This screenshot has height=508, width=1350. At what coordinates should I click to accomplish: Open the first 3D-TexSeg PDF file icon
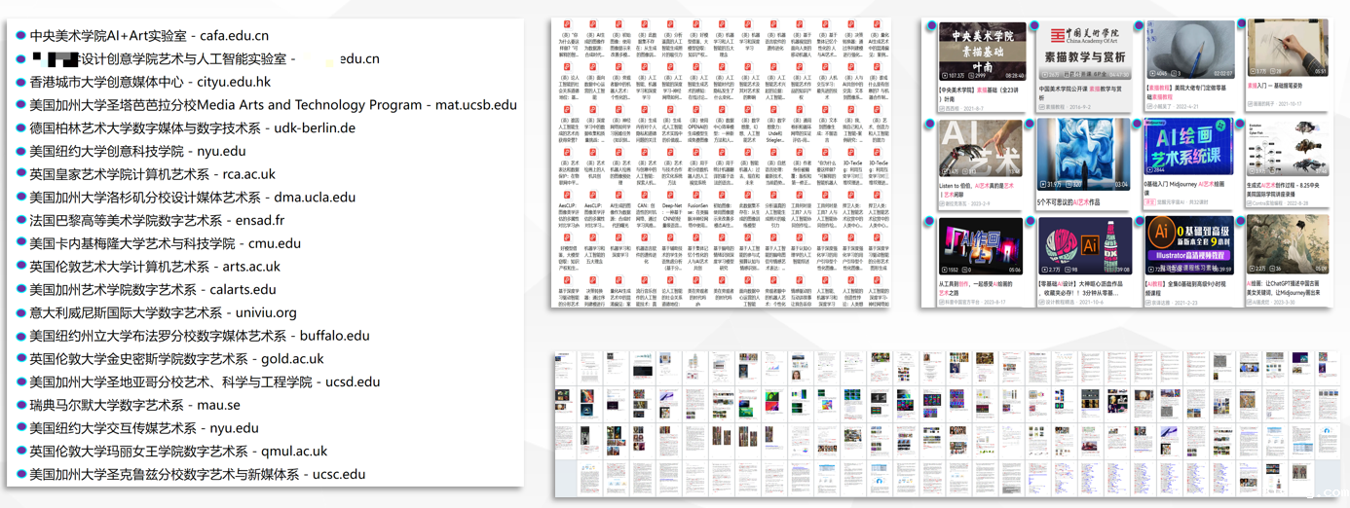(852, 151)
